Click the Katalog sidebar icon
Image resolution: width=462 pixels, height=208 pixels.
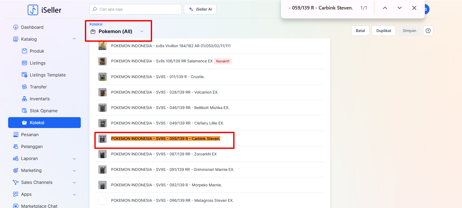click(x=16, y=39)
